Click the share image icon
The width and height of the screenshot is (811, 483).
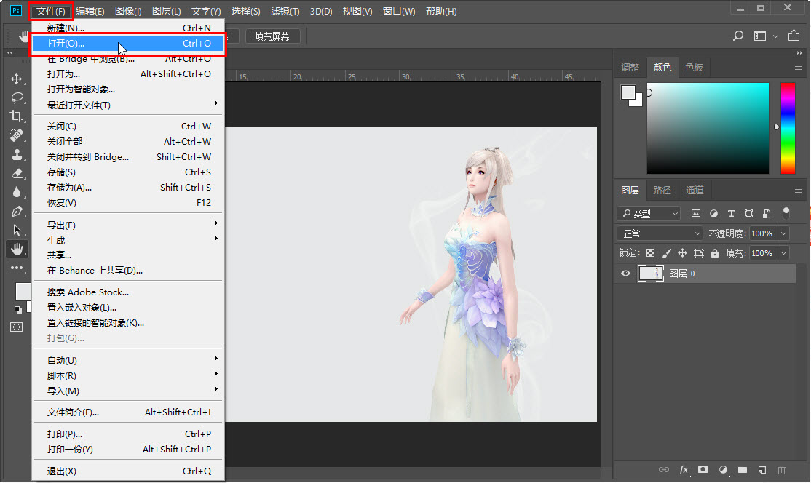pos(794,35)
